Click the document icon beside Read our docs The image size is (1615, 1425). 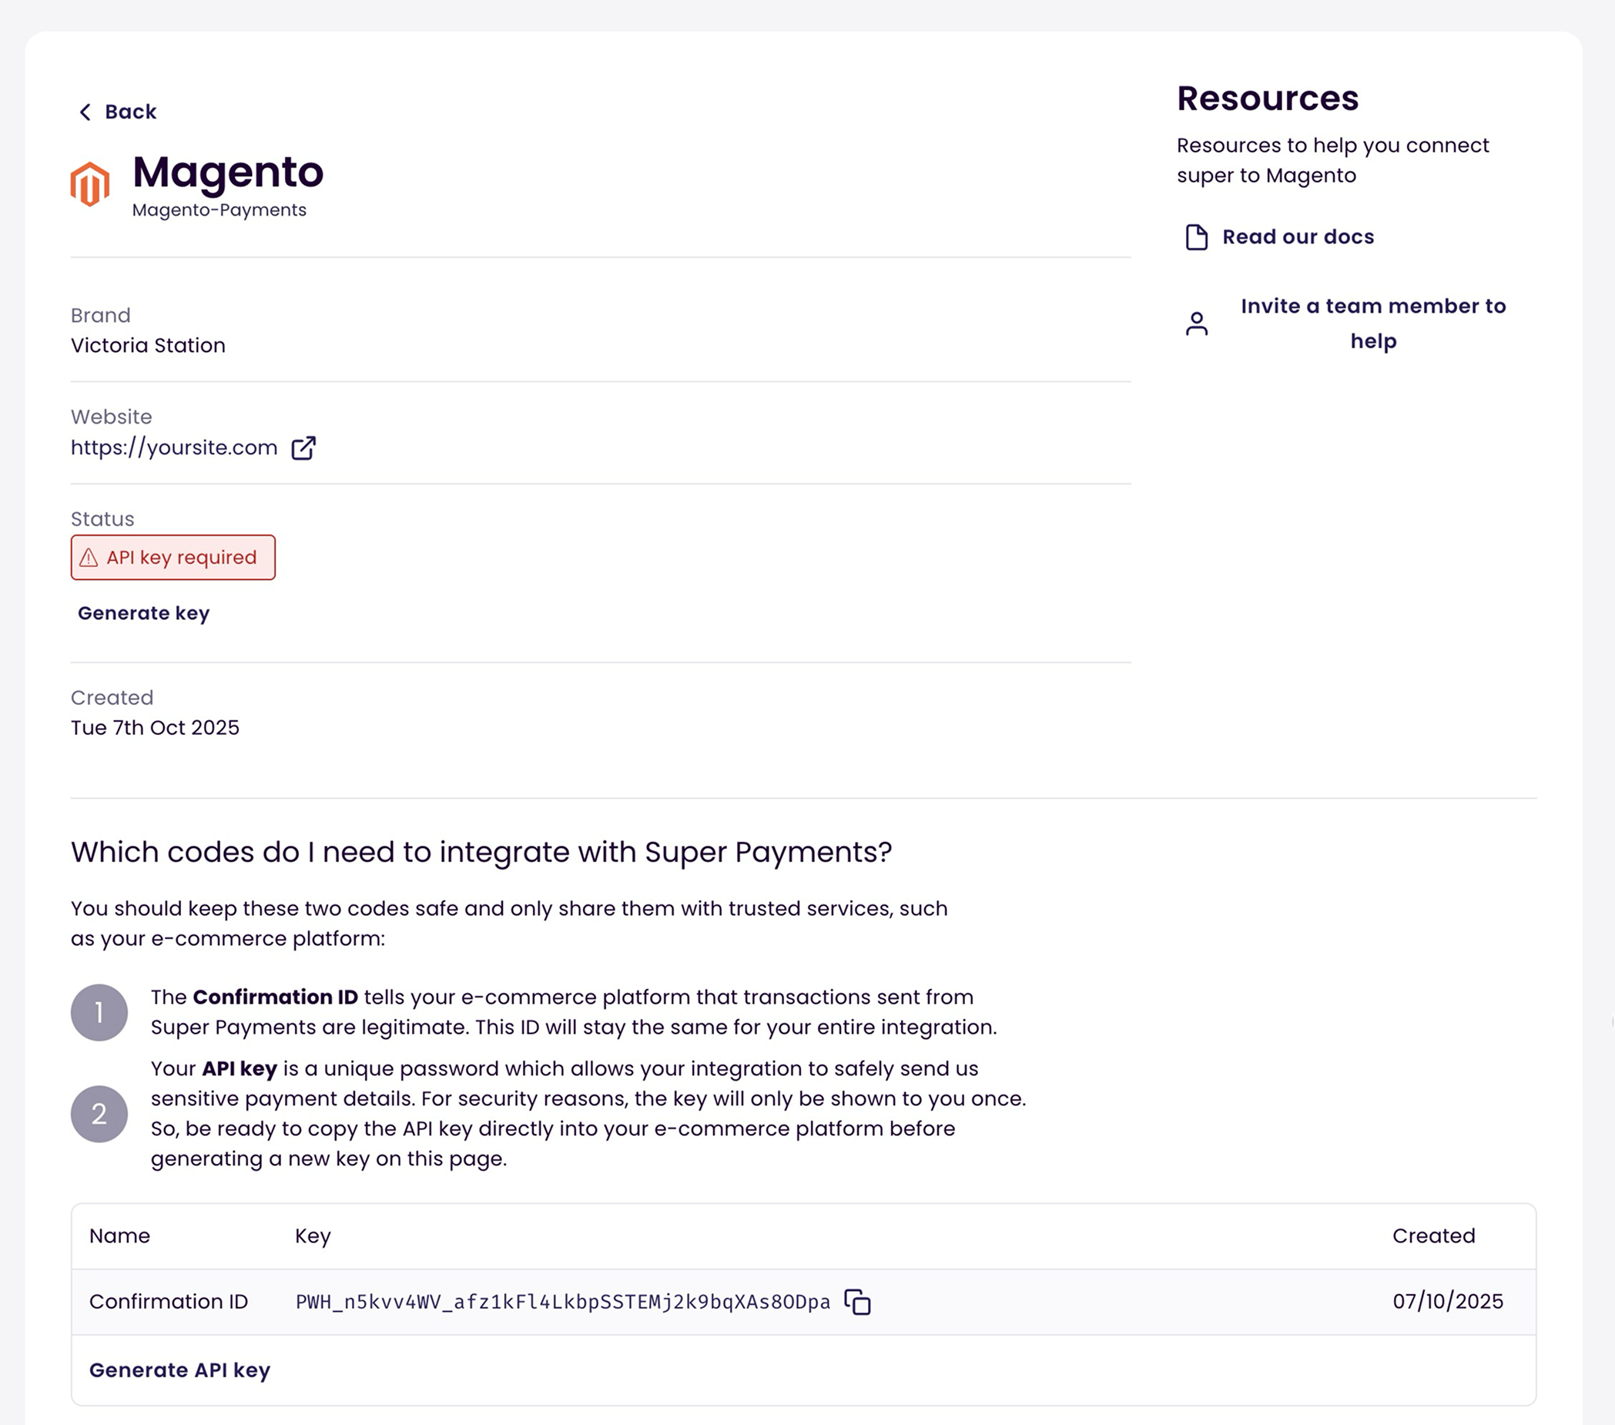(1196, 237)
